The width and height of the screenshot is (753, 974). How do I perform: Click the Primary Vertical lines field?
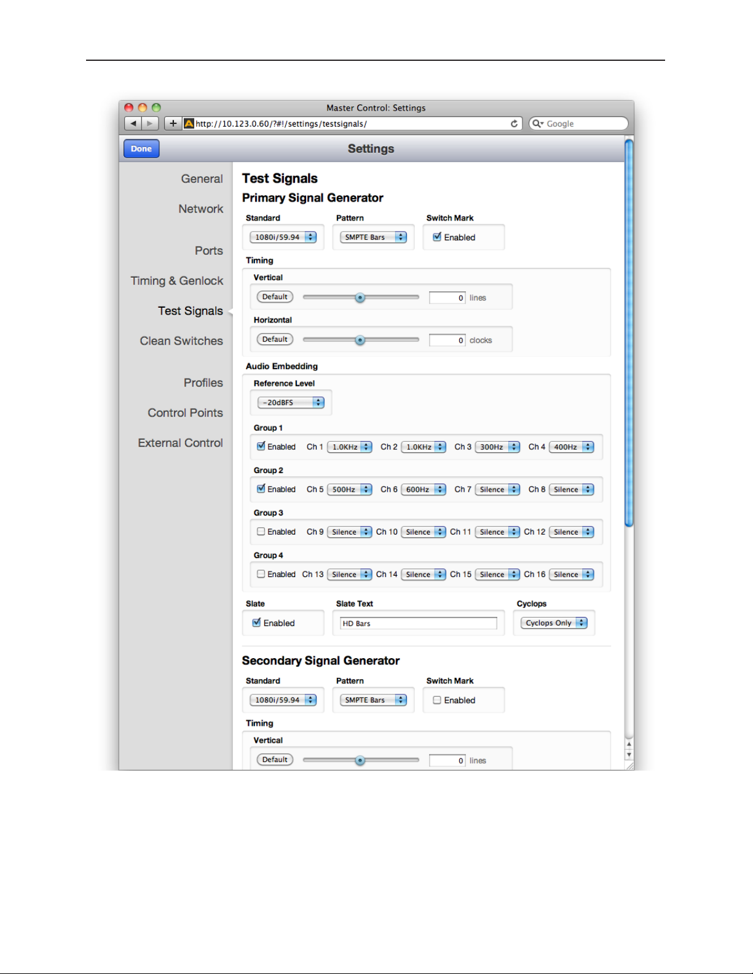click(x=447, y=298)
